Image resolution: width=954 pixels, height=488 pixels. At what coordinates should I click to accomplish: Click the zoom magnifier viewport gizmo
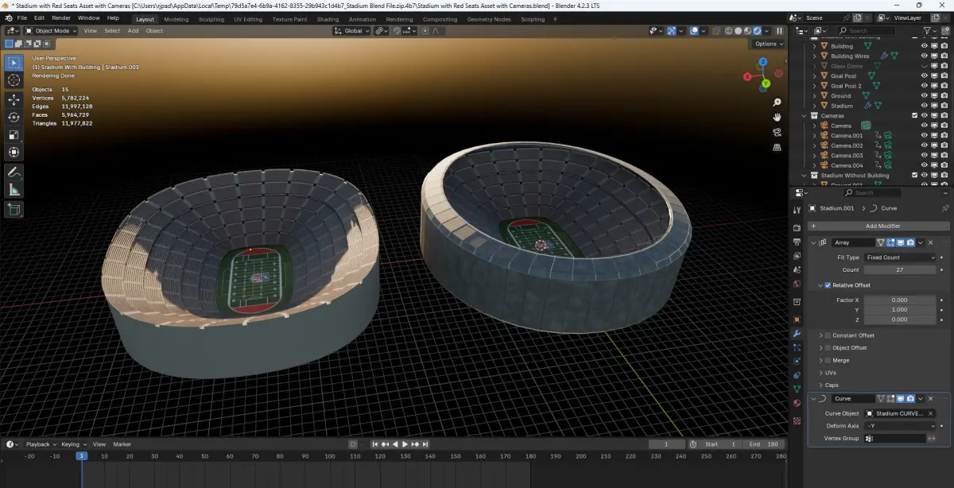coord(777,103)
